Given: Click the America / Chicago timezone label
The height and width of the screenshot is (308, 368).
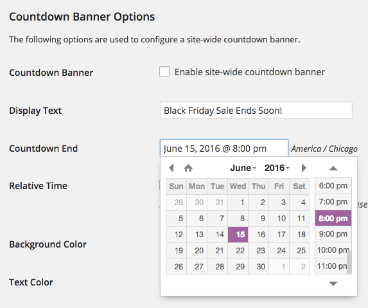Looking at the screenshot, I should [x=324, y=149].
